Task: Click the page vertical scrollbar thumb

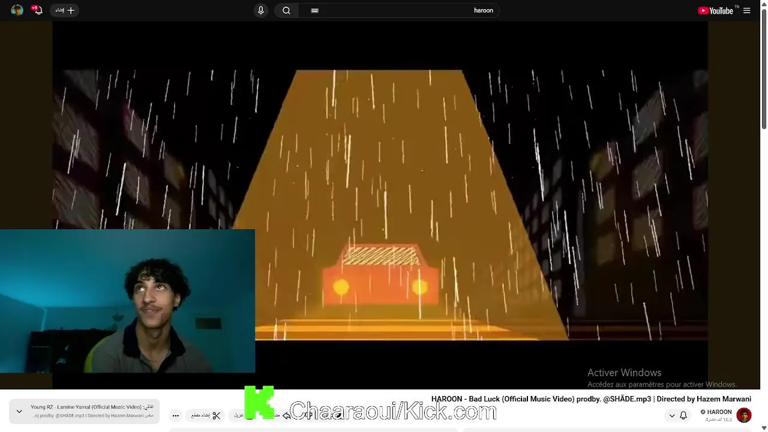Action: tap(764, 69)
